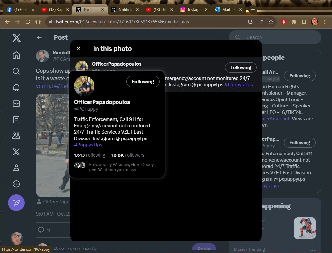View 16.8K Followers list
The width and height of the screenshot is (332, 253).
(128, 155)
